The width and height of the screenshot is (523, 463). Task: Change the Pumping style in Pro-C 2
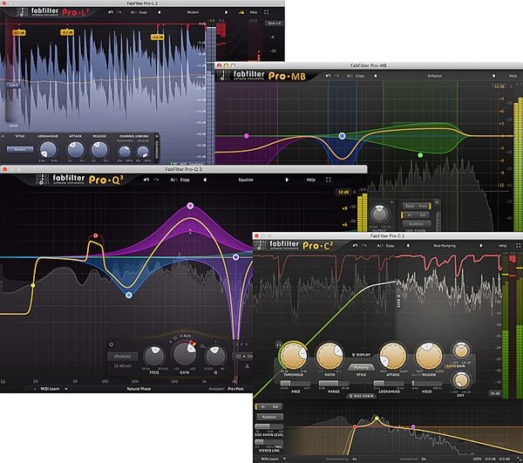click(x=361, y=367)
